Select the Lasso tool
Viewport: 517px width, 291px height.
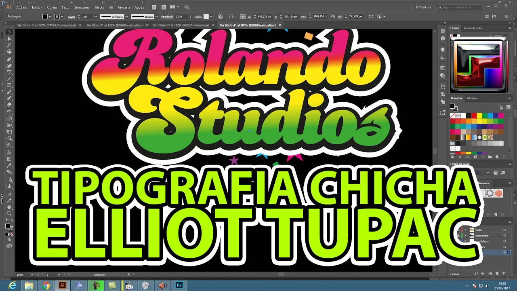pyautogui.click(x=9, y=52)
